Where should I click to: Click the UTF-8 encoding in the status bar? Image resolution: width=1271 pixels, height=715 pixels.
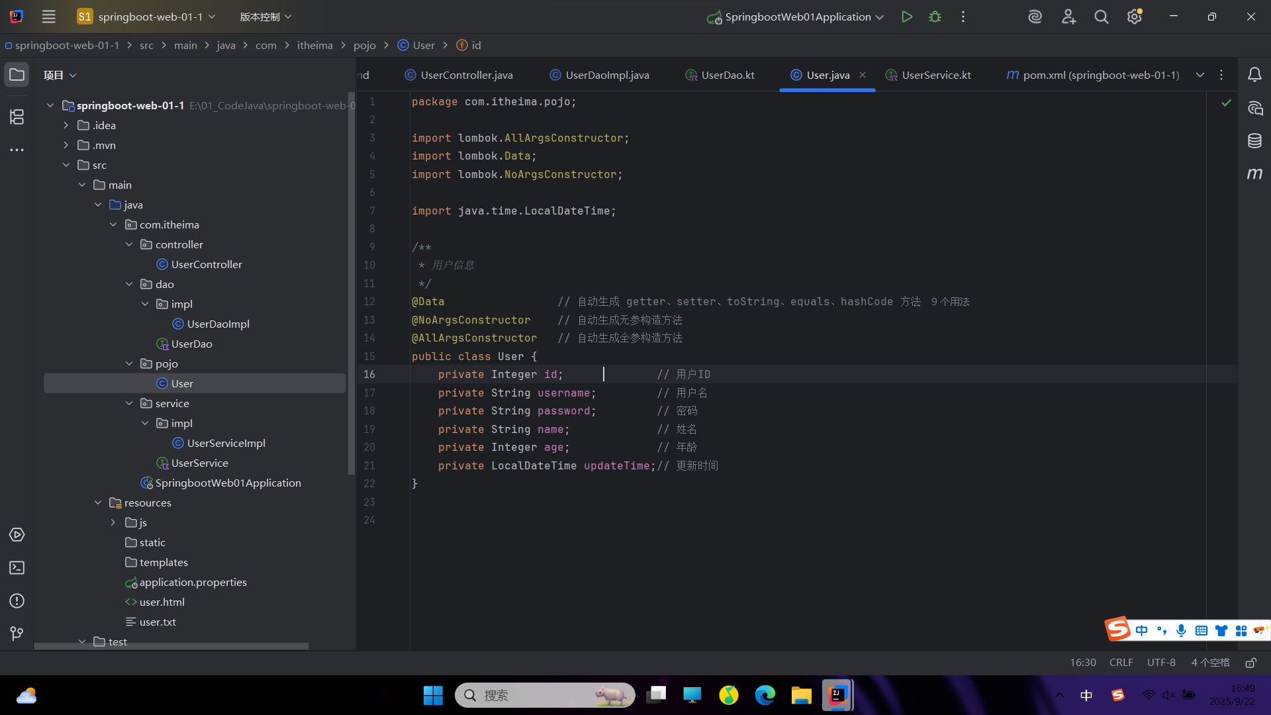[1161, 663]
